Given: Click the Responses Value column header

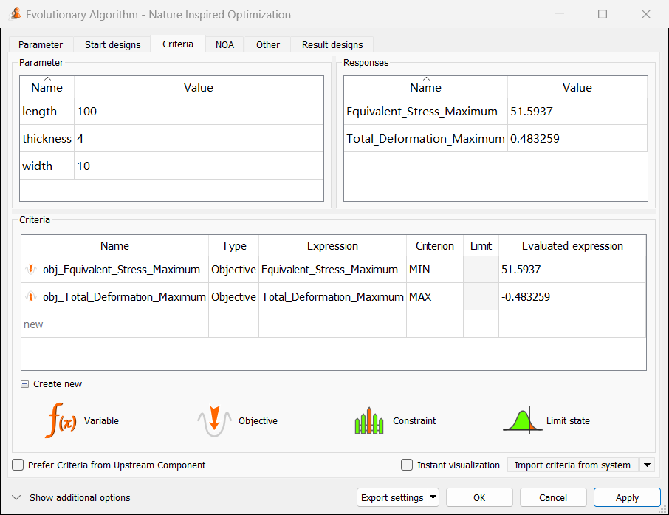Looking at the screenshot, I should [x=577, y=87].
